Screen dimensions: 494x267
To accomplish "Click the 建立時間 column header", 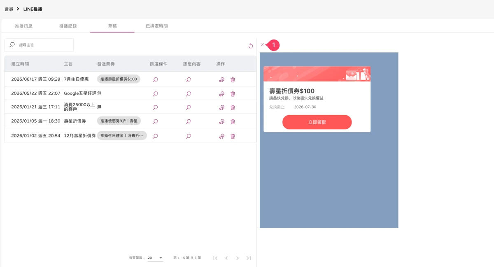I will [20, 64].
